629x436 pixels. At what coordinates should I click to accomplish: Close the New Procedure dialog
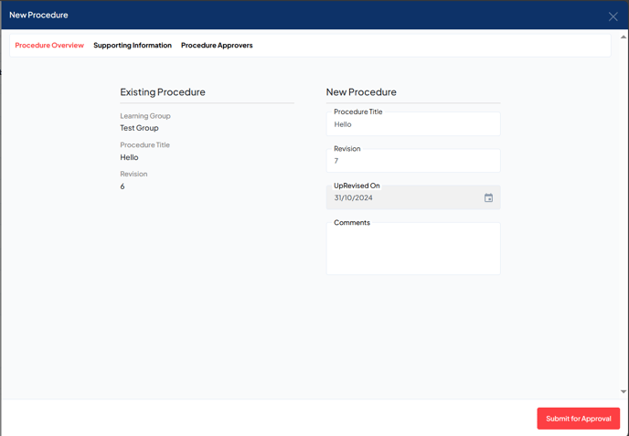point(613,16)
